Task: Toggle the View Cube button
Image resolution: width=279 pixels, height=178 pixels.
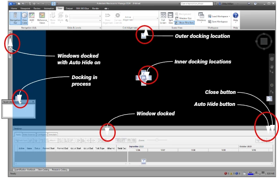Action: pos(24,18)
